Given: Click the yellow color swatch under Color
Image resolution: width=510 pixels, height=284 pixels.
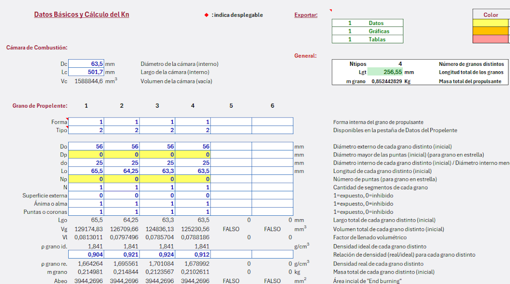Looking at the screenshot, I should pyautogui.click(x=491, y=23).
